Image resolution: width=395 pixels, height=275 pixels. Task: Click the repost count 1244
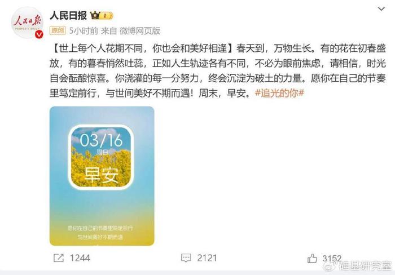click(x=80, y=258)
